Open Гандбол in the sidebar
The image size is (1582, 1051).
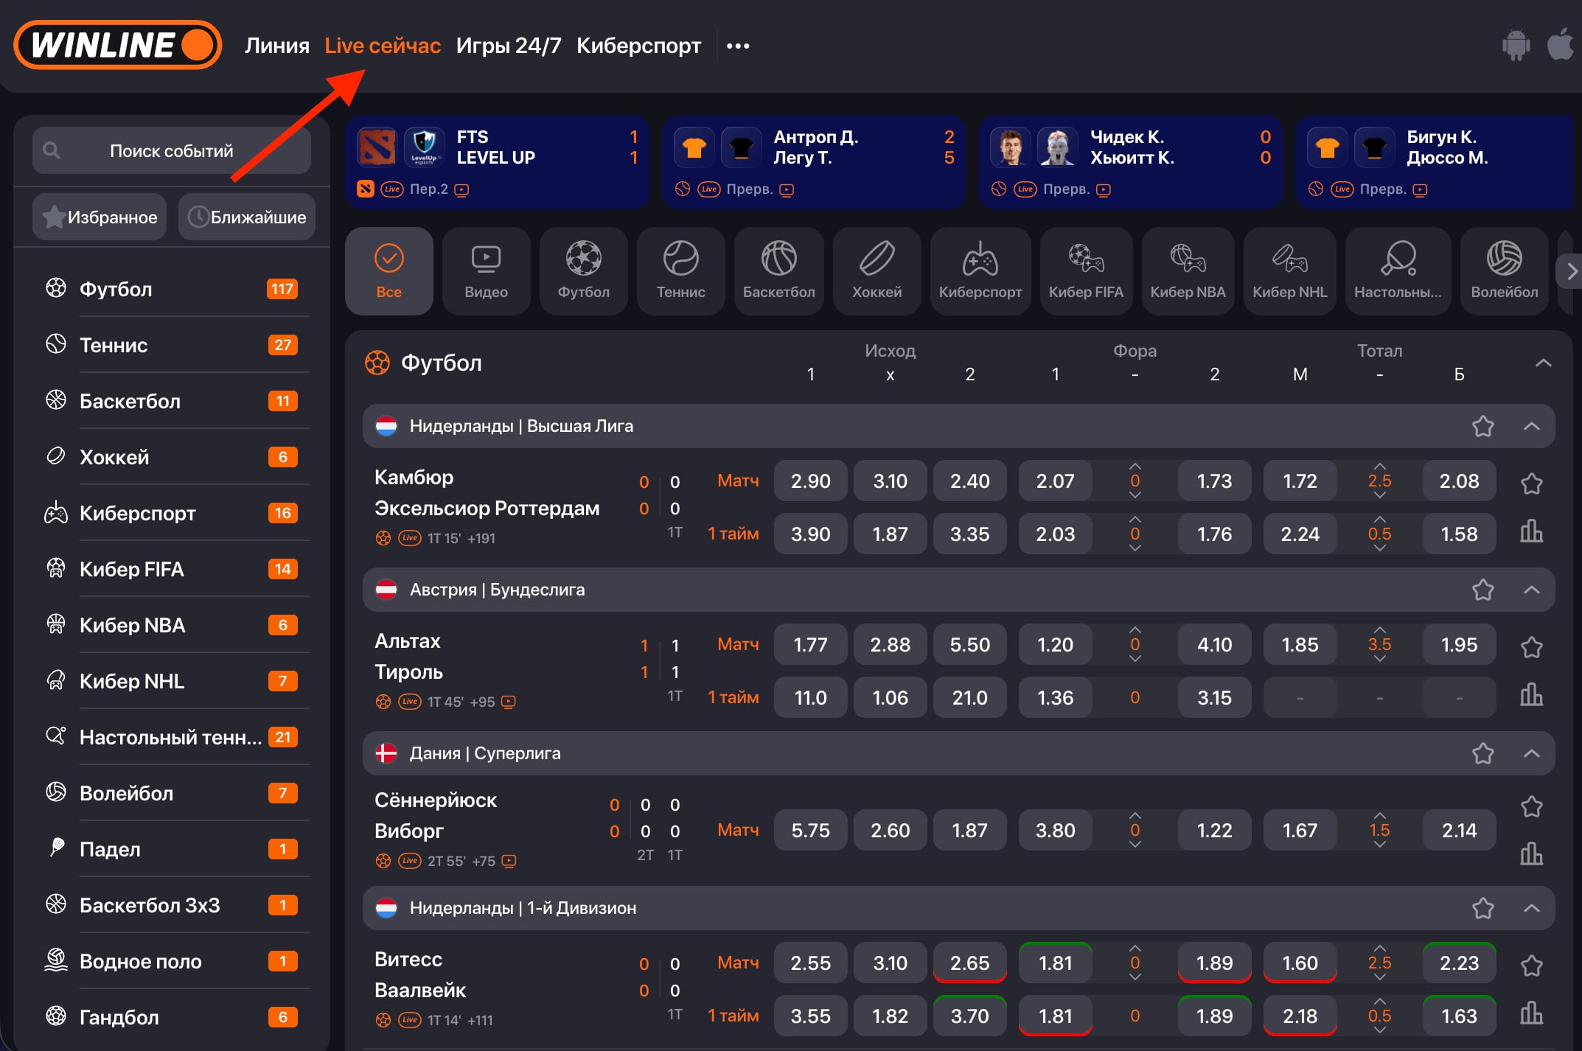point(172,1017)
